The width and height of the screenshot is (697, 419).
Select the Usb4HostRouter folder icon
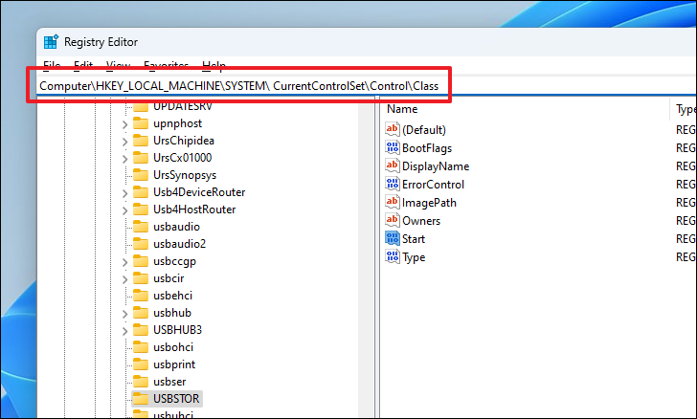[141, 209]
